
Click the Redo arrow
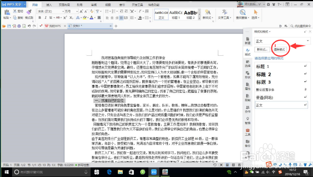pyautogui.click(x=34, y=26)
